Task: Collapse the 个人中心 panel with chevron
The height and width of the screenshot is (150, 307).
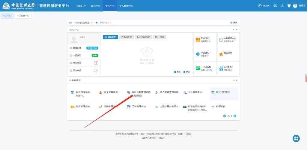Action: [x=233, y=30]
